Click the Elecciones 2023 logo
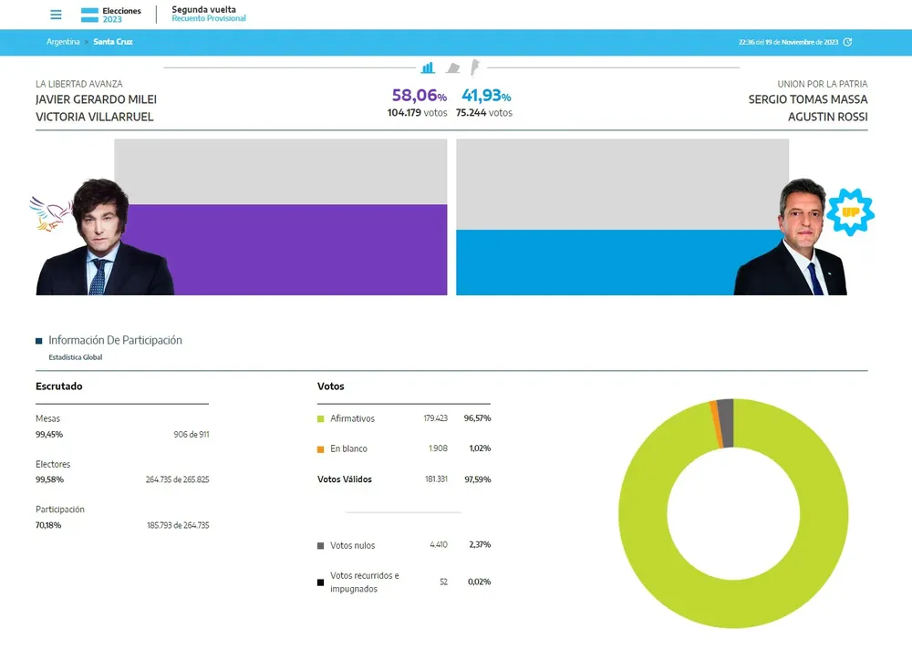 point(111,14)
